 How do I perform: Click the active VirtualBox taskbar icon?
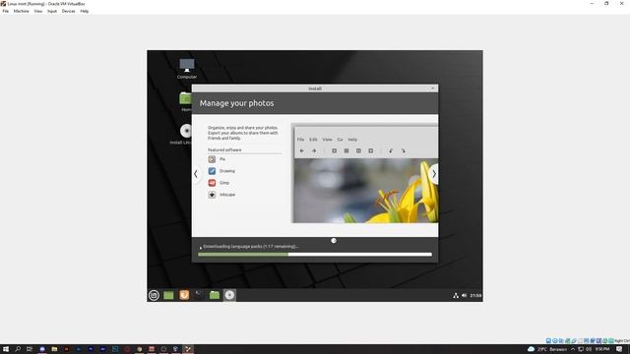pyautogui.click(x=188, y=349)
